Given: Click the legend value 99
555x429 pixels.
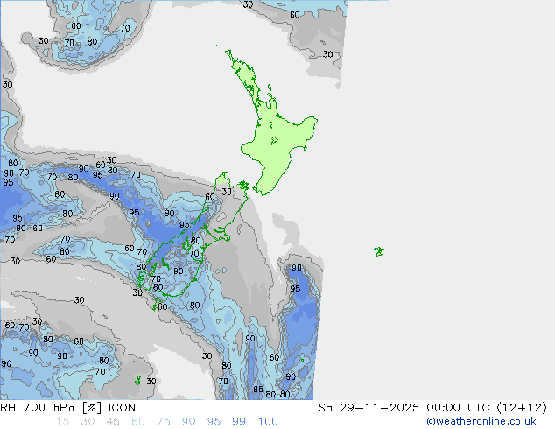Looking at the screenshot, I should pyautogui.click(x=239, y=422).
